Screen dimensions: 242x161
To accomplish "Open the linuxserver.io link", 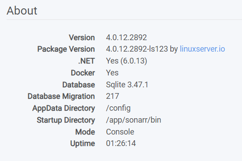I will (x=202, y=49).
